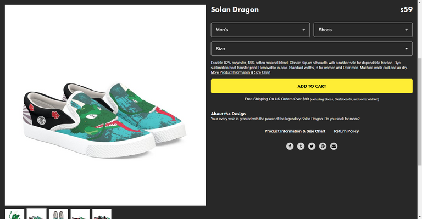Screen dimensions: 422x219
Task: Share design on Twitter icon
Action: tap(312, 146)
